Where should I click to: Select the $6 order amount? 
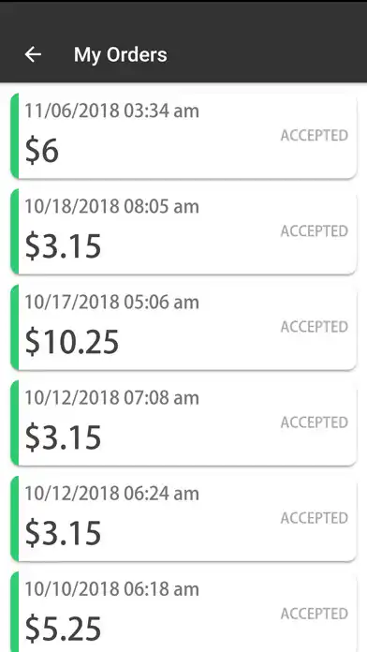click(x=41, y=152)
